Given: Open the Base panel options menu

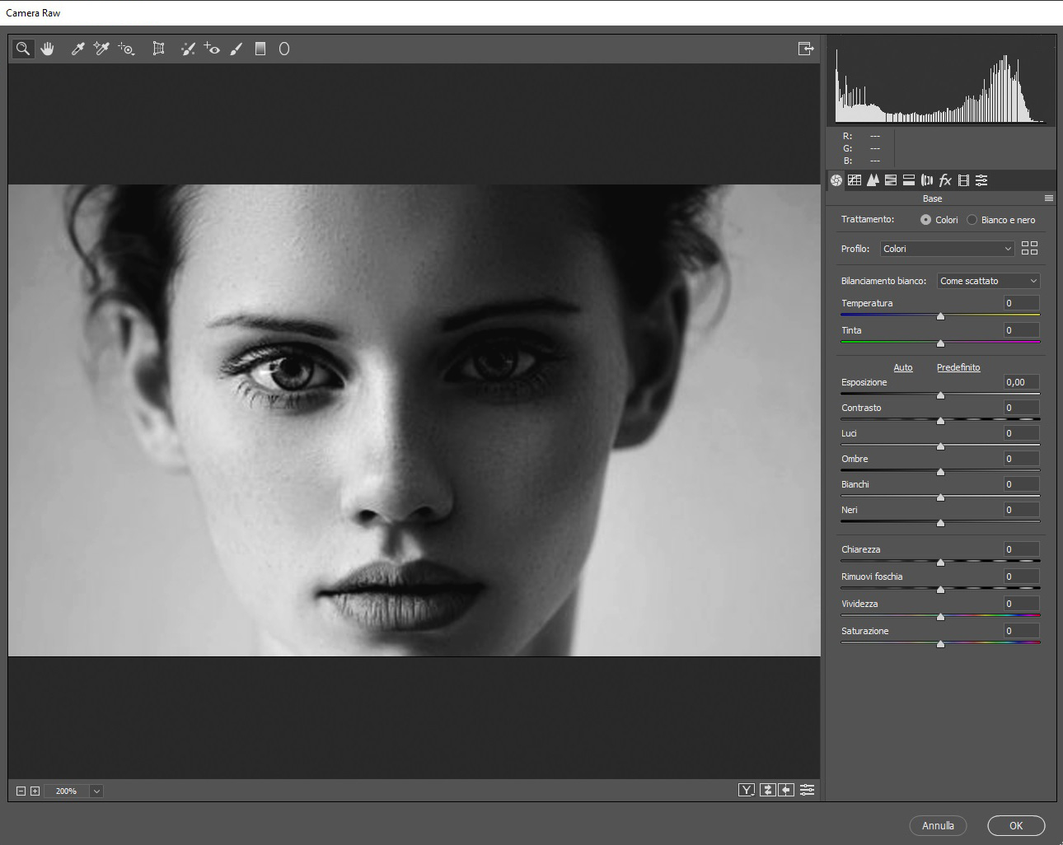Looking at the screenshot, I should pos(1049,198).
